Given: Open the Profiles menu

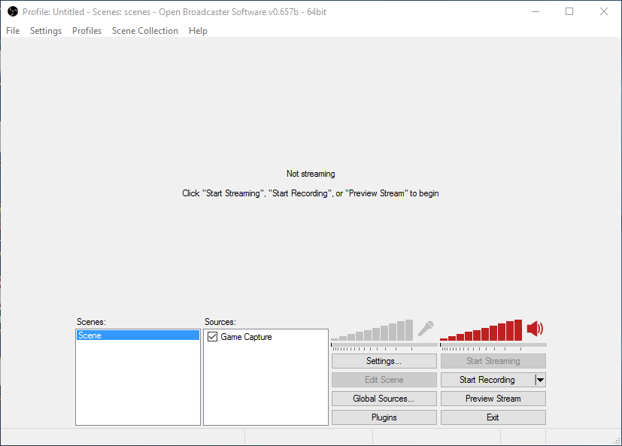Looking at the screenshot, I should click(x=86, y=31).
